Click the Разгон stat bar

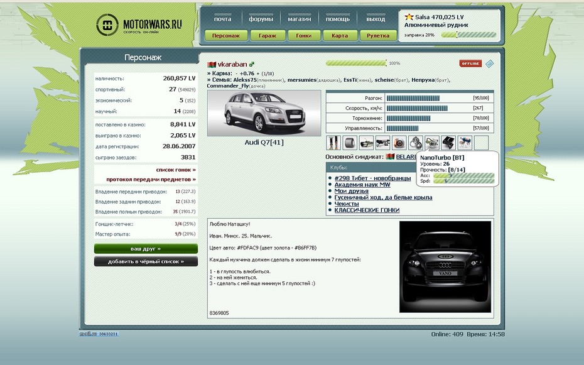click(x=413, y=98)
